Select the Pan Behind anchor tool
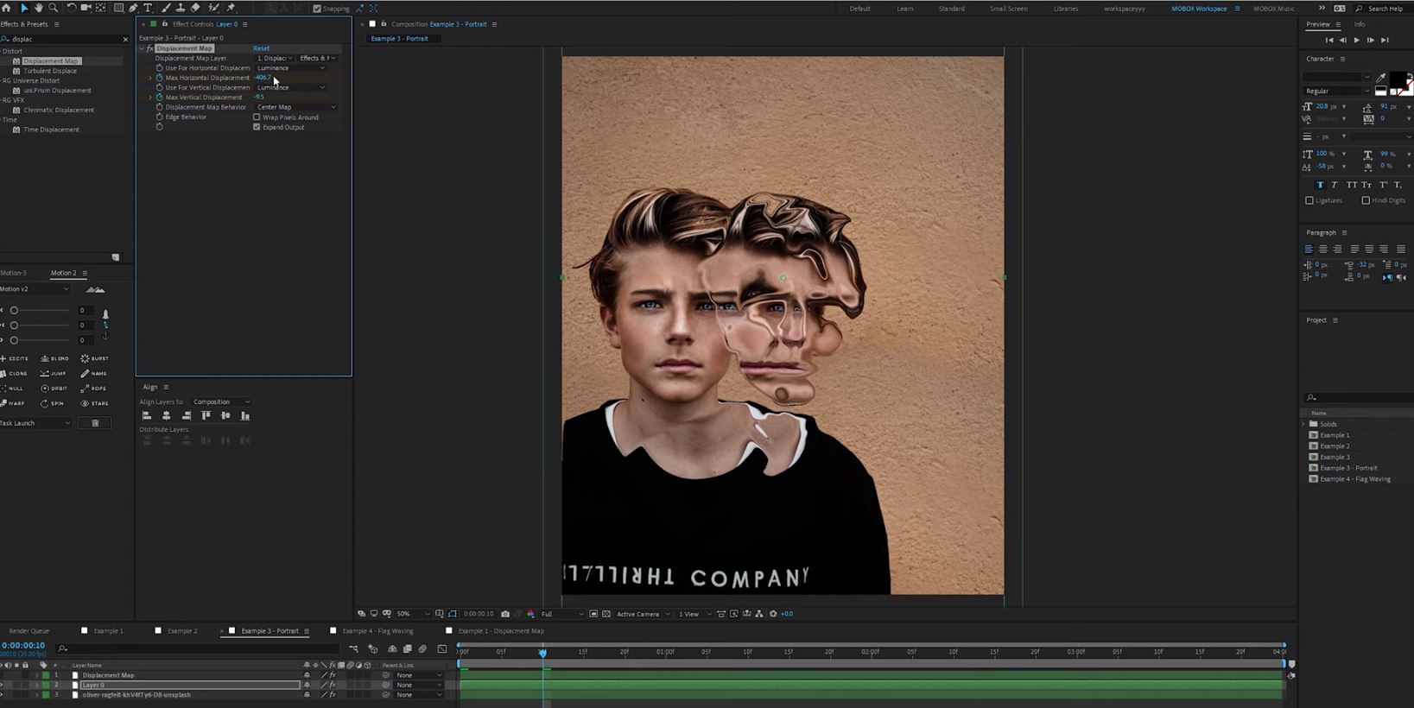The width and height of the screenshot is (1414, 708). point(100,8)
